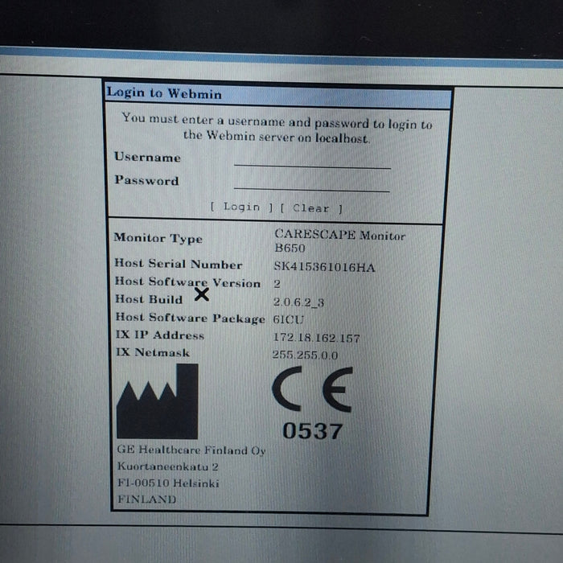Click the 0537 notified body number
The width and height of the screenshot is (563, 563).
[312, 431]
